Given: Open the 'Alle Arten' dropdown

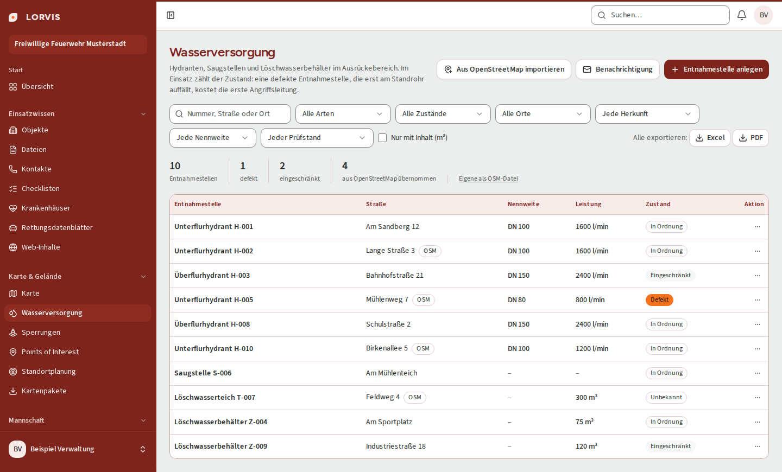Looking at the screenshot, I should pyautogui.click(x=343, y=114).
